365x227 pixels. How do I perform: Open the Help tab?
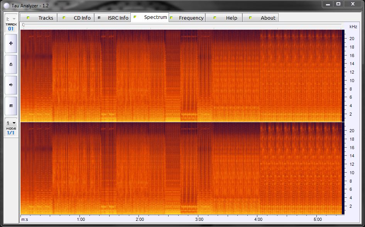tap(224, 18)
